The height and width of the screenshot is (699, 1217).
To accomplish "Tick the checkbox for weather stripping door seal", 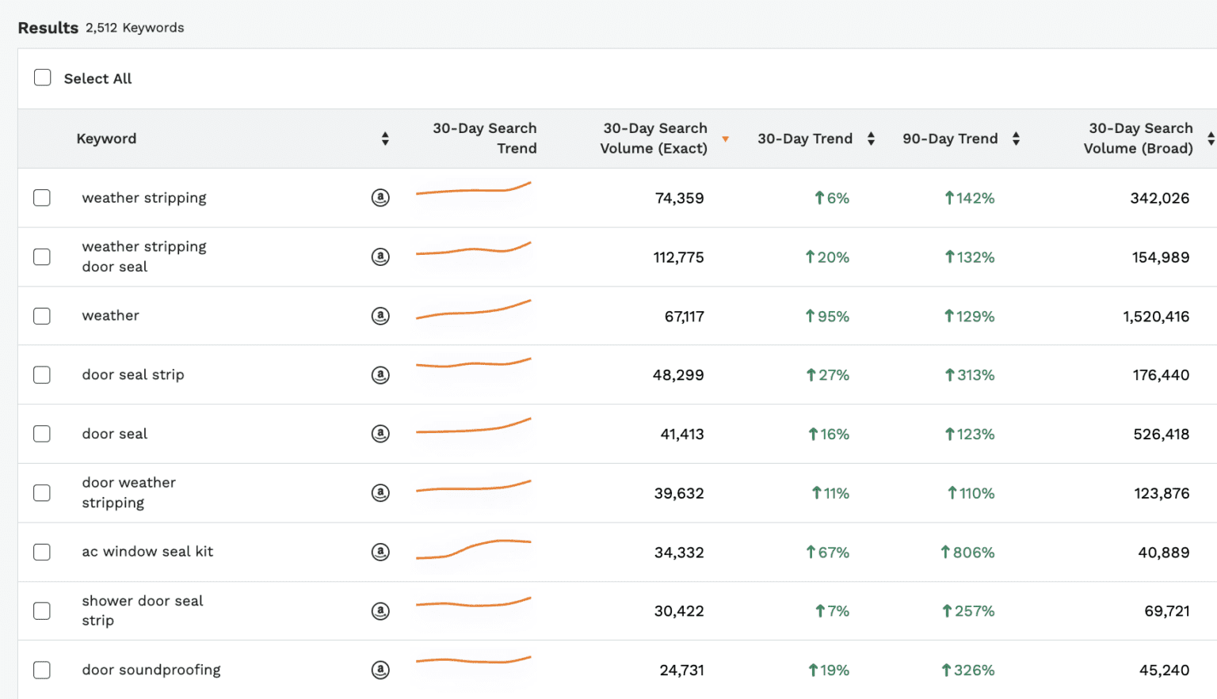I will [42, 257].
